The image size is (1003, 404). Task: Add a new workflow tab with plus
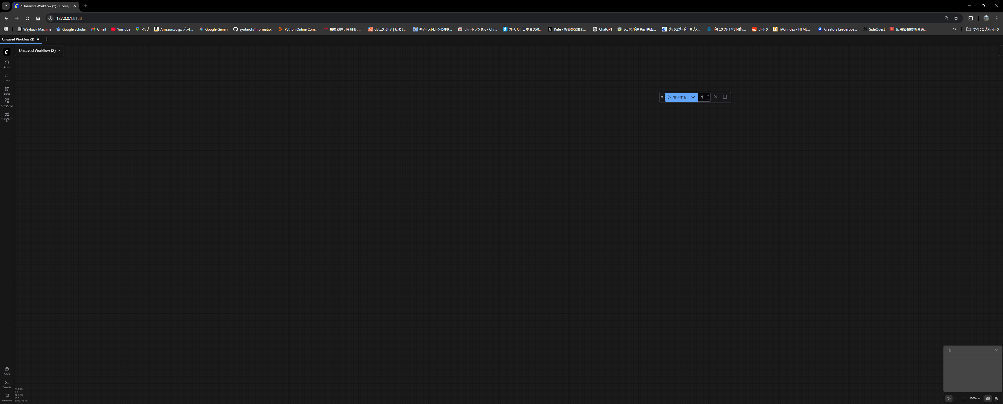(47, 39)
